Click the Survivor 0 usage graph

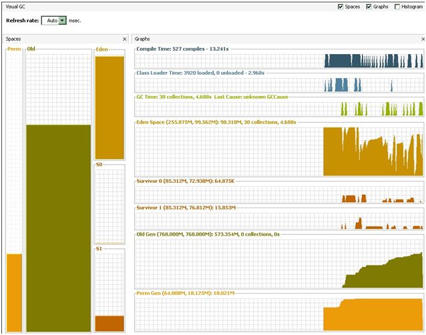(279, 194)
